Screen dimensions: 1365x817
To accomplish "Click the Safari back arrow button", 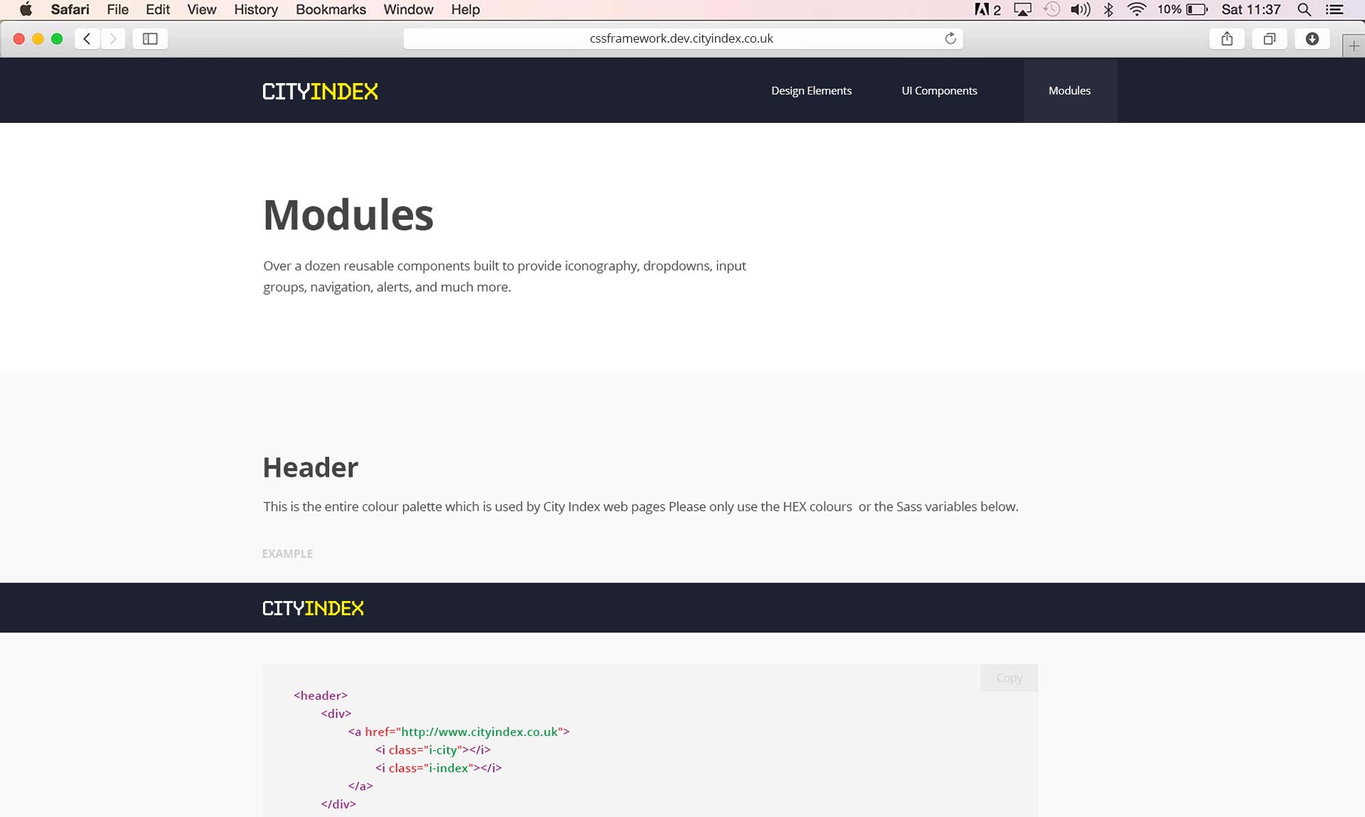I will [x=87, y=38].
